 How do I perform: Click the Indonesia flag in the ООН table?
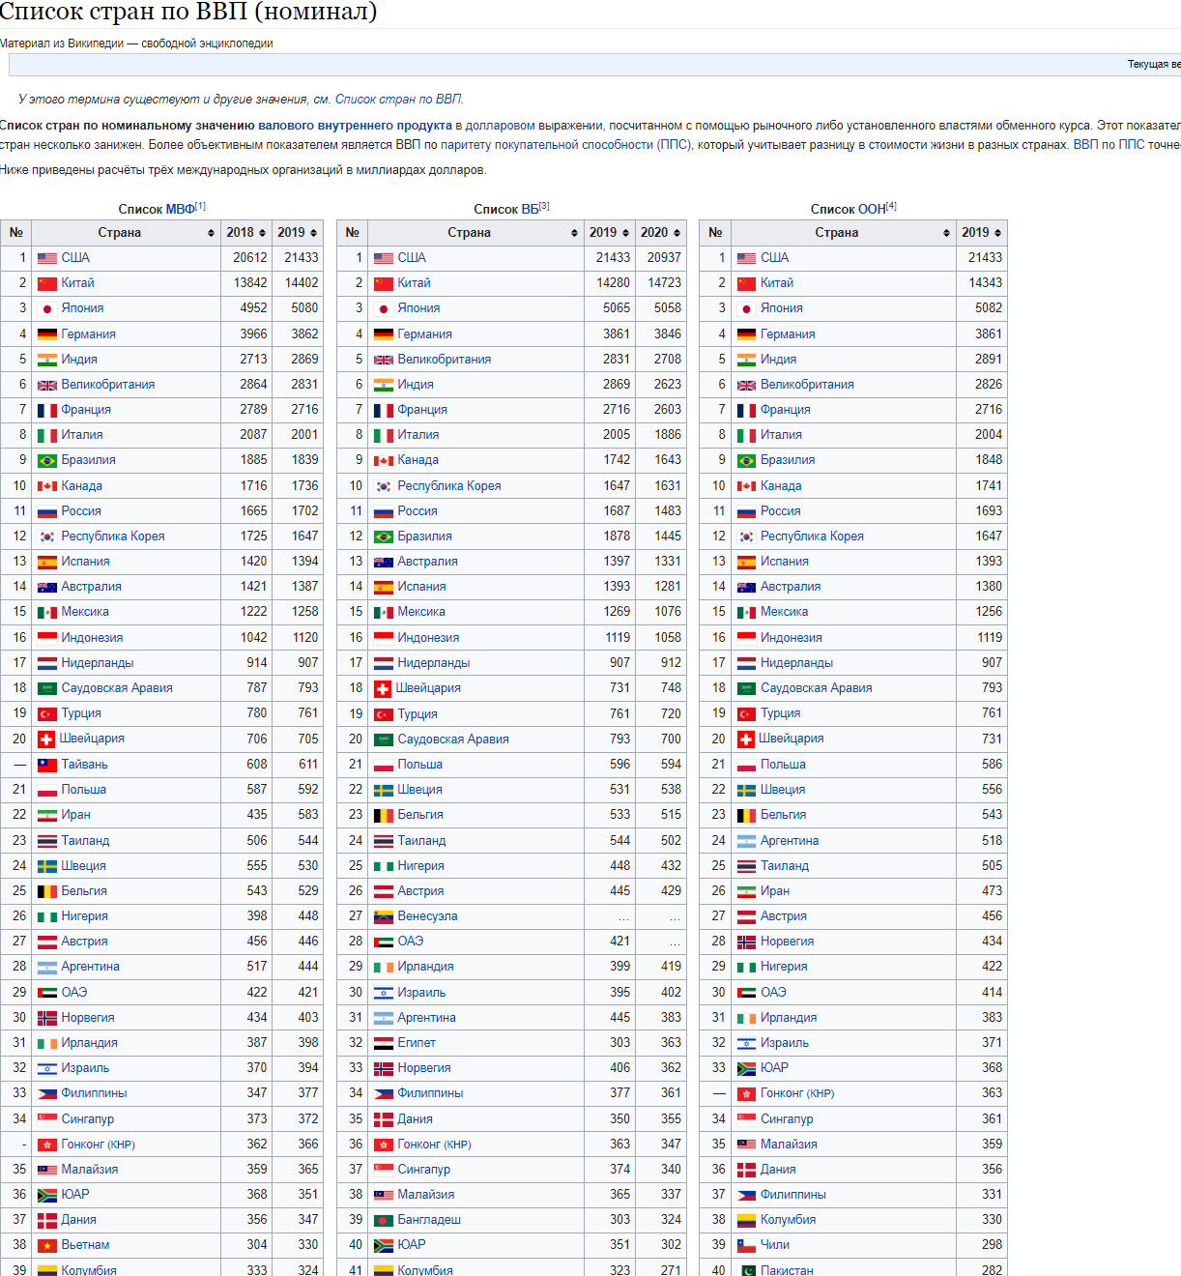pos(746,638)
